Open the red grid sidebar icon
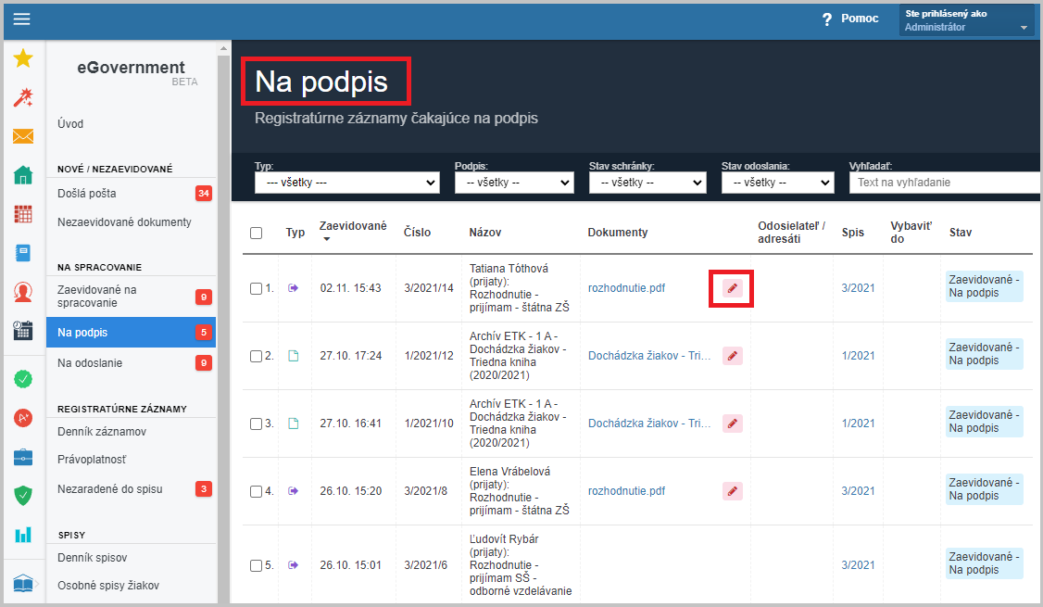This screenshot has height=607, width=1043. (23, 214)
